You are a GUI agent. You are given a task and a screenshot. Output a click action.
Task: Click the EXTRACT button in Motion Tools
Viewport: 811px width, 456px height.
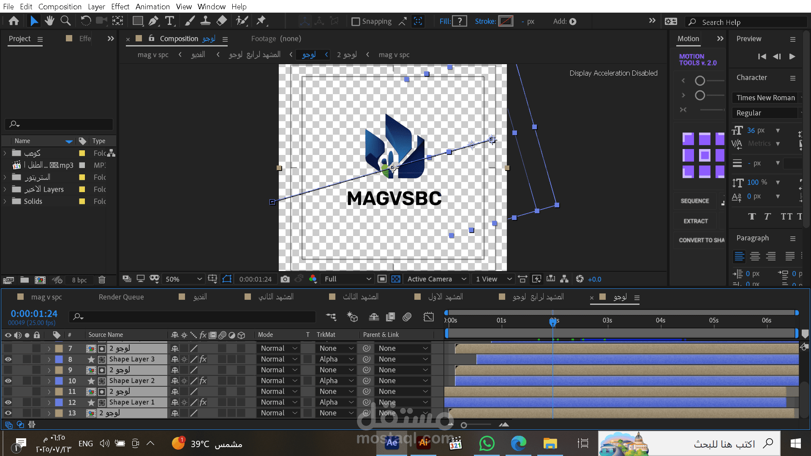(696, 221)
